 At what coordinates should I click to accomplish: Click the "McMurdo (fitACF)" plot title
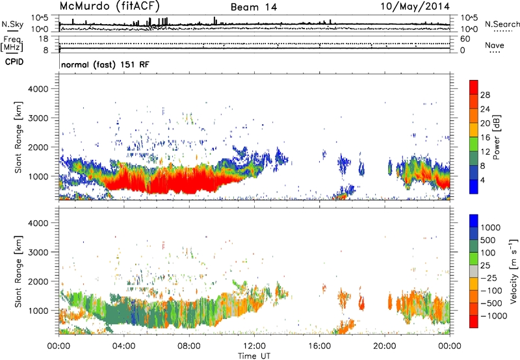(x=110, y=6)
